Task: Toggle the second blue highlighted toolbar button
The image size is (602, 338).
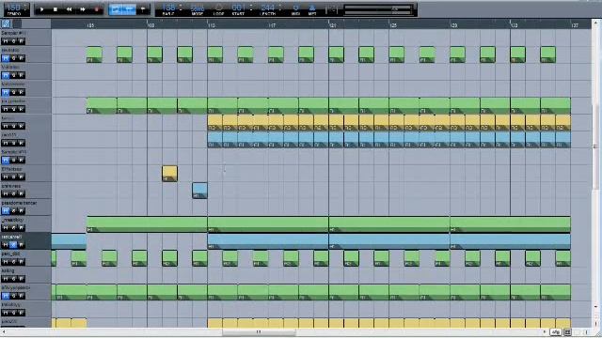Action: tap(130, 9)
